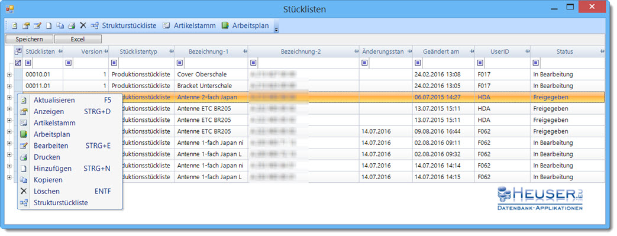Open Arbeitsplan from the toolbar
The height and width of the screenshot is (236, 617).
(245, 25)
